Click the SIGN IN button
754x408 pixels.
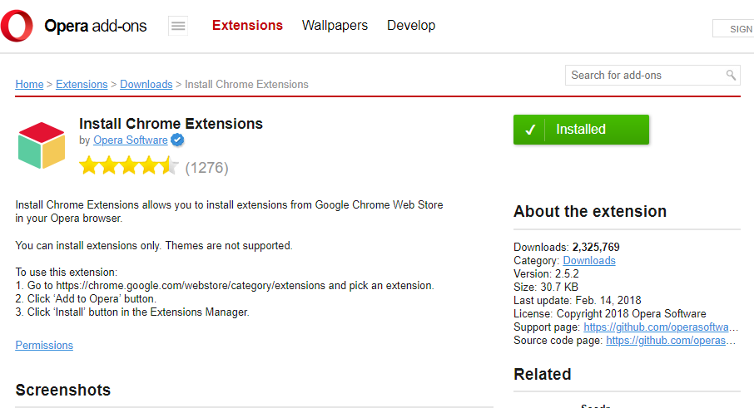click(733, 29)
